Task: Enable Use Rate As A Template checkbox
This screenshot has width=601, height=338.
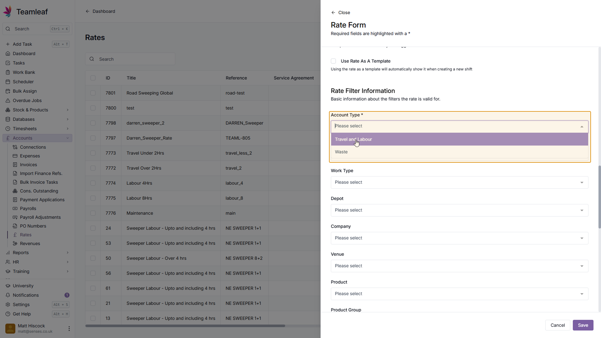Action: coord(333,61)
